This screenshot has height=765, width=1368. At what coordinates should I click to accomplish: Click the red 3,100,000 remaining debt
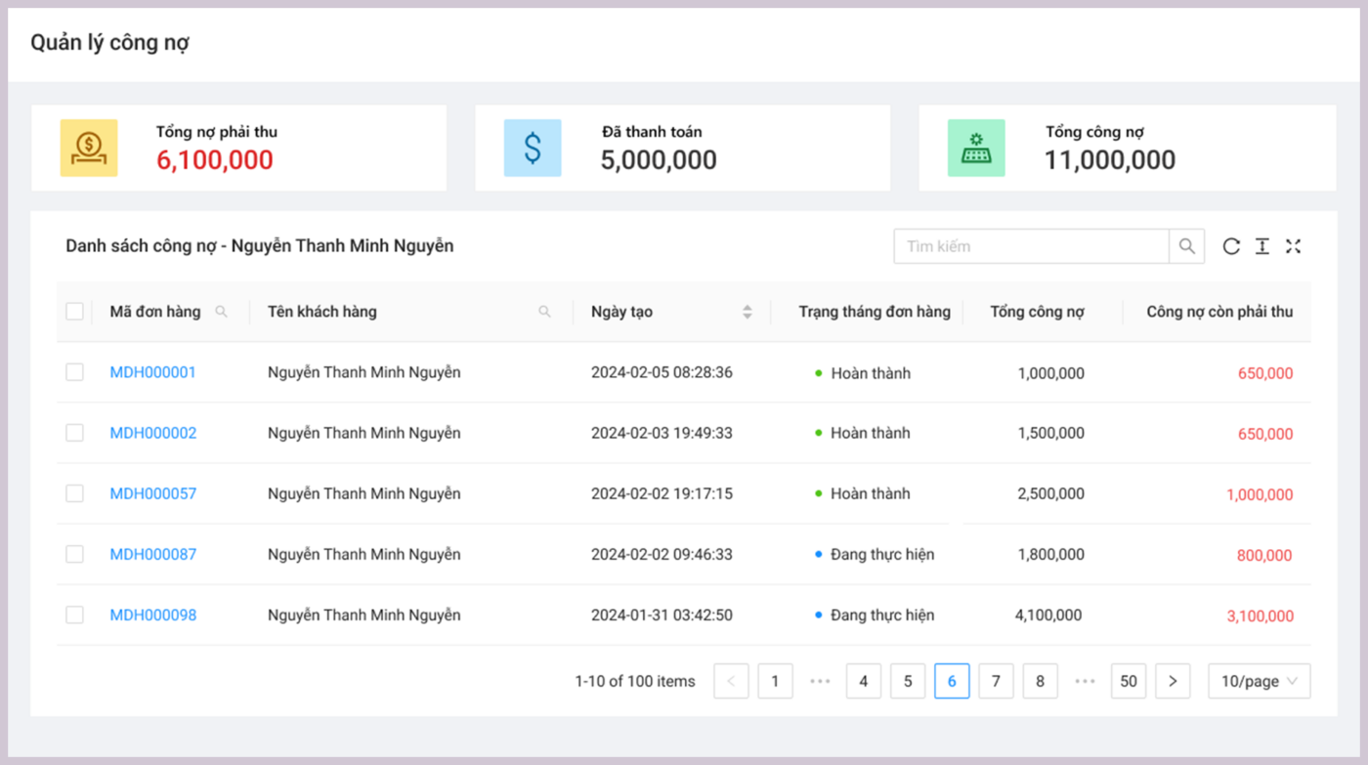tap(1261, 616)
